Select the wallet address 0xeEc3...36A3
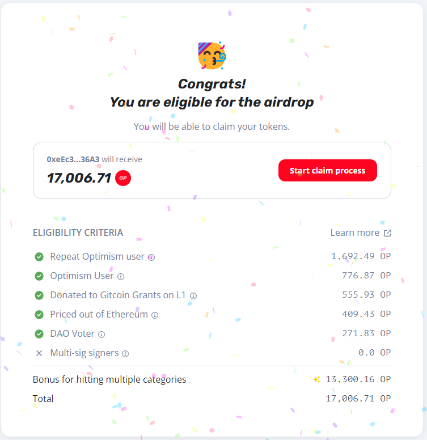This screenshot has width=427, height=440. (x=73, y=159)
